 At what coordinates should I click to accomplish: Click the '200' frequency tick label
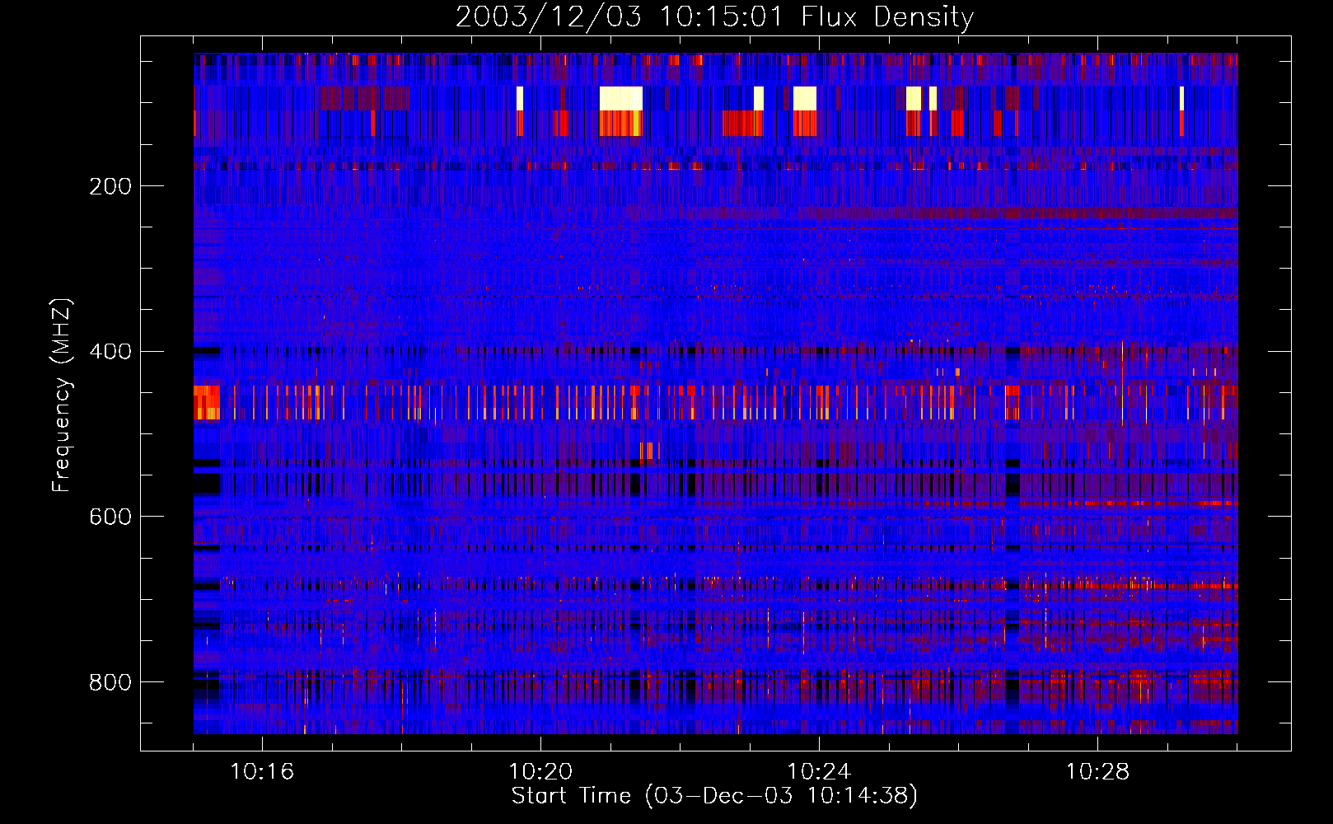[x=110, y=186]
